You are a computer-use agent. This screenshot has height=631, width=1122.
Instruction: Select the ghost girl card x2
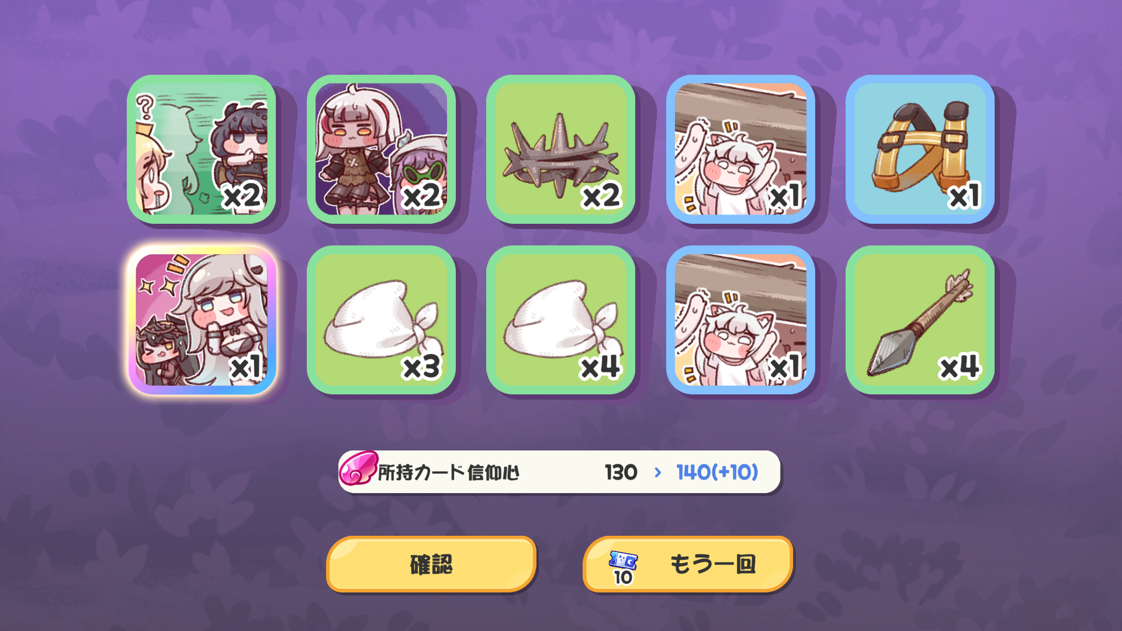(x=202, y=149)
